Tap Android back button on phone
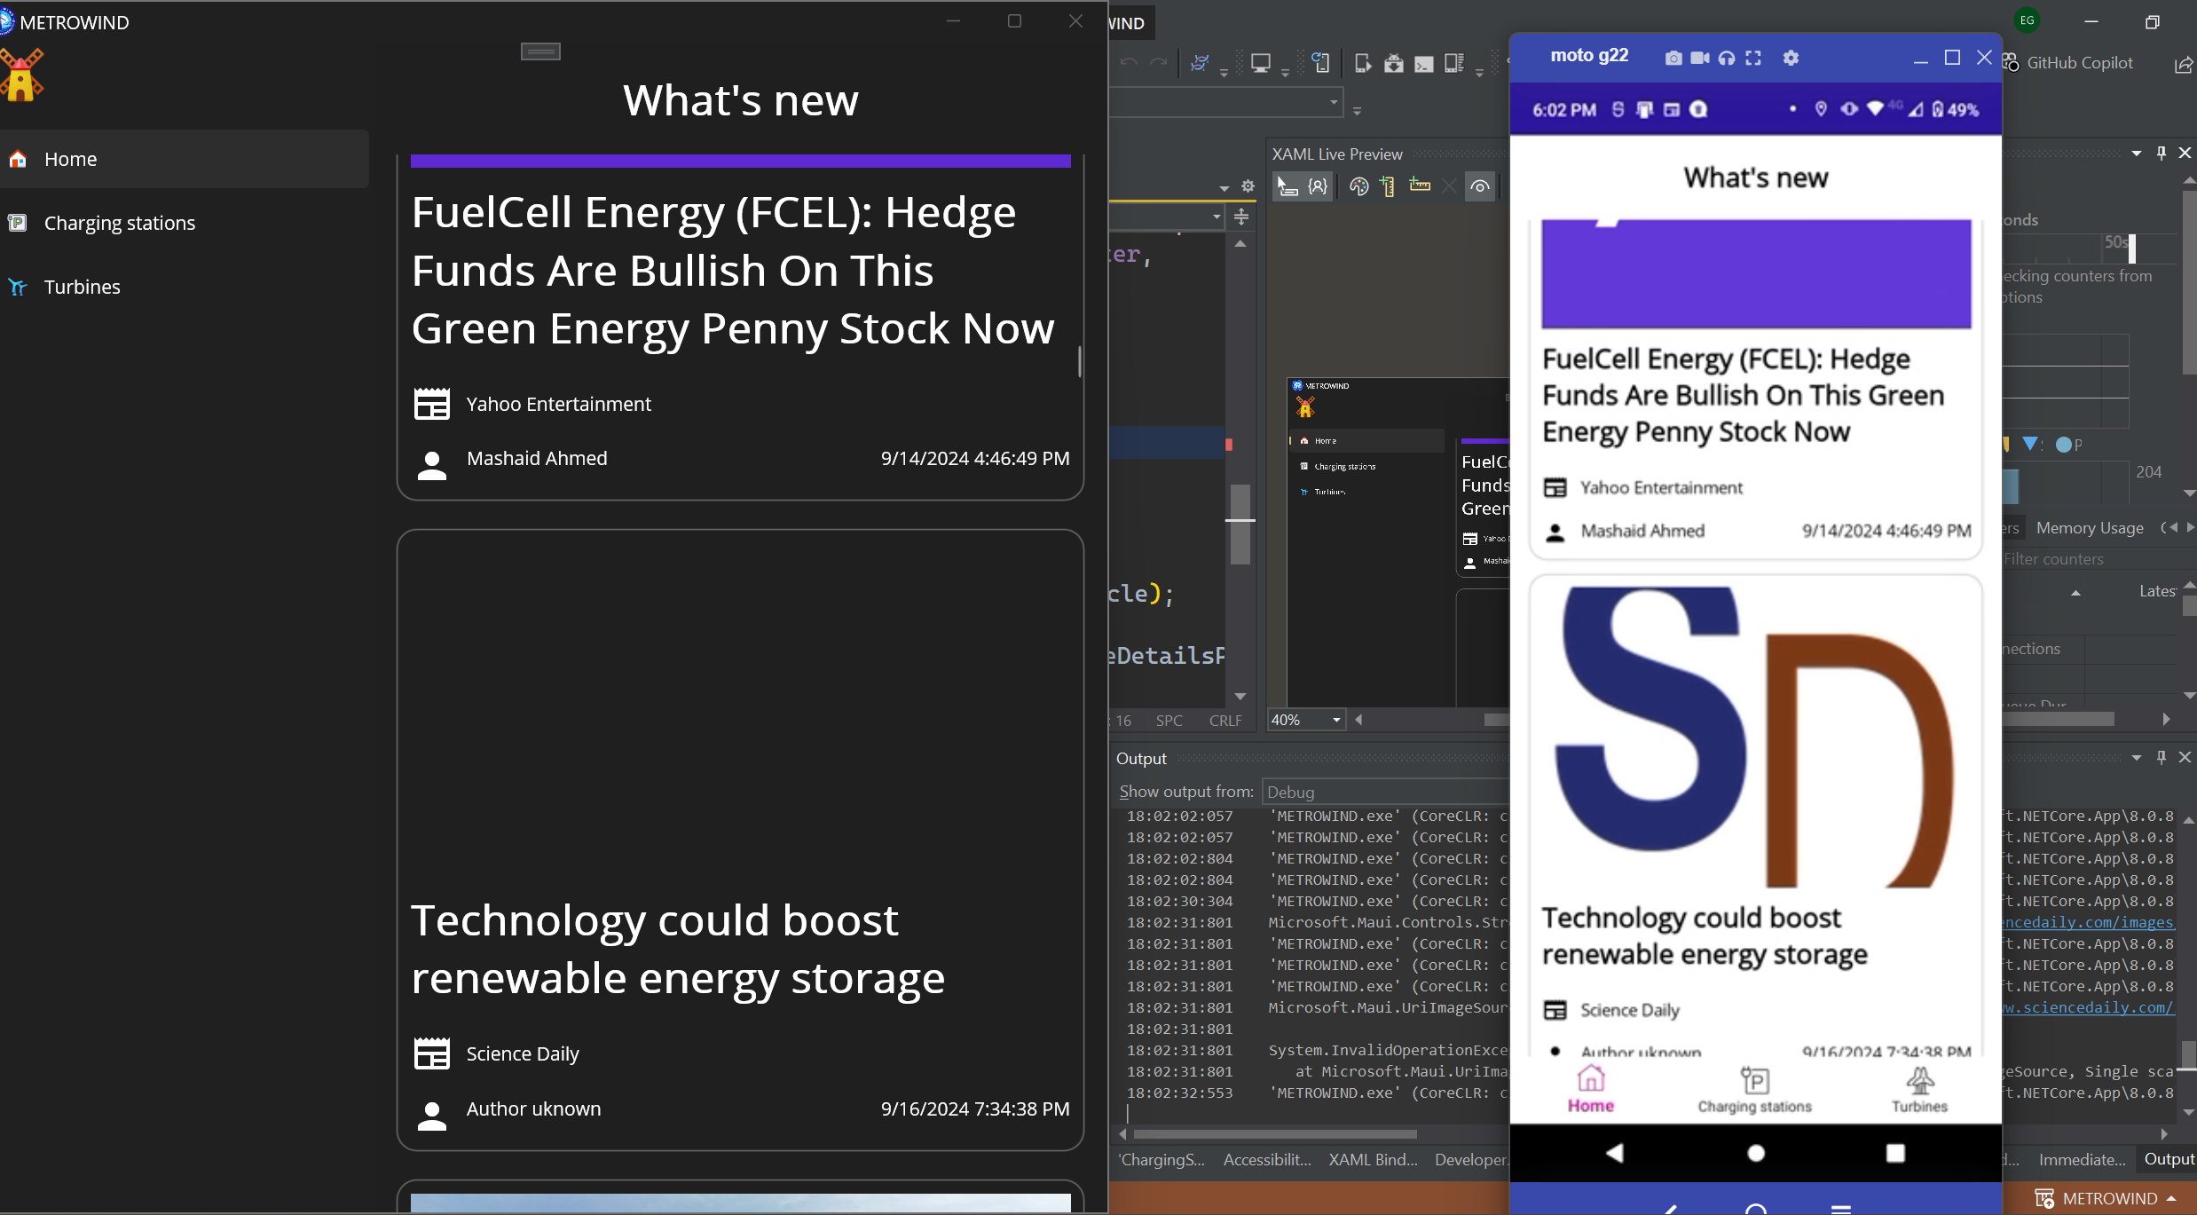Image resolution: width=2197 pixels, height=1215 pixels. pos(1615,1152)
